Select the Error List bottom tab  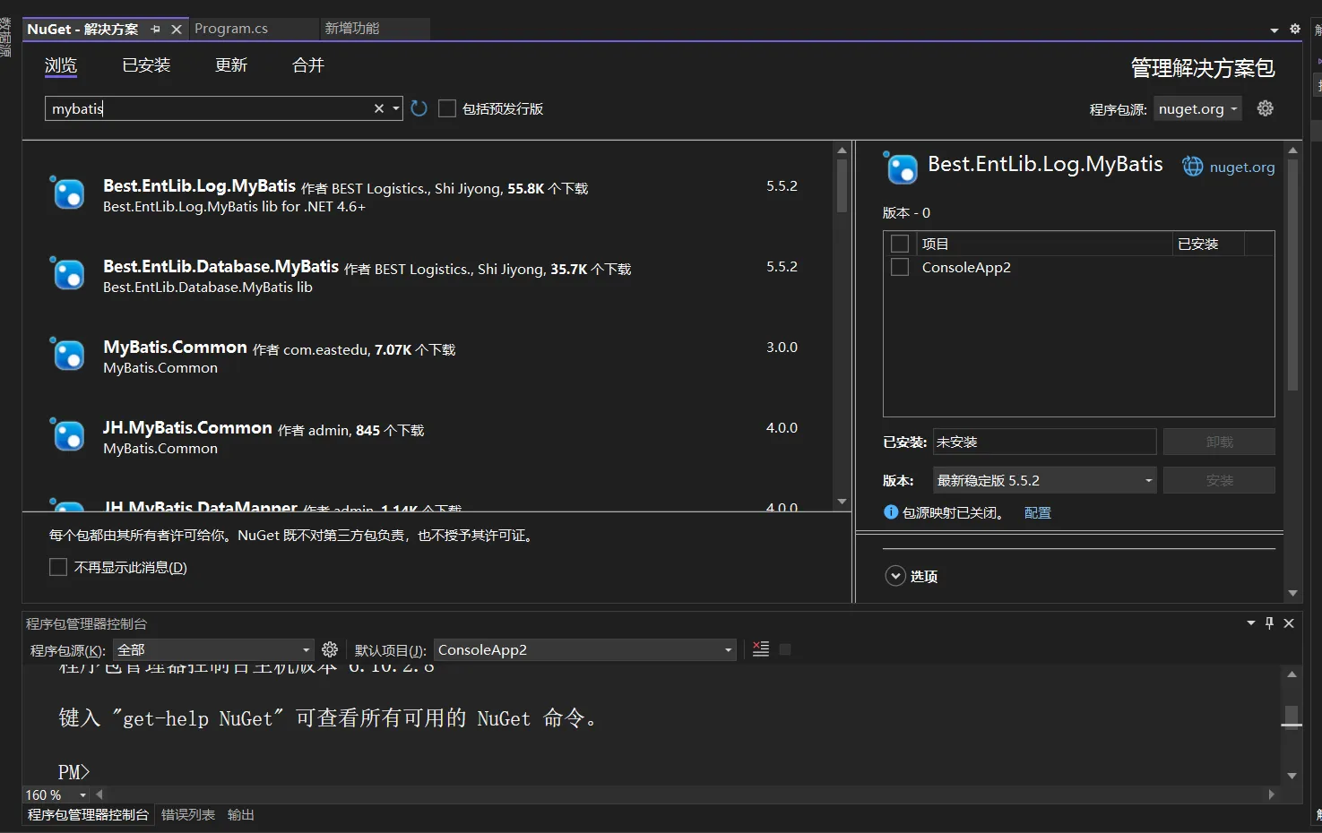(x=188, y=814)
